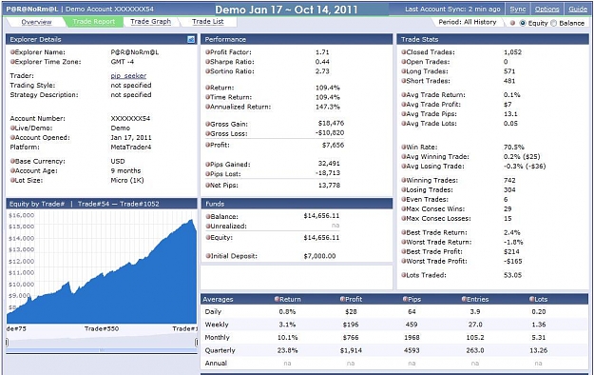The image size is (594, 375).
Task: Click the horizontal scrollbar under equity chart
Action: pyautogui.click(x=102, y=350)
